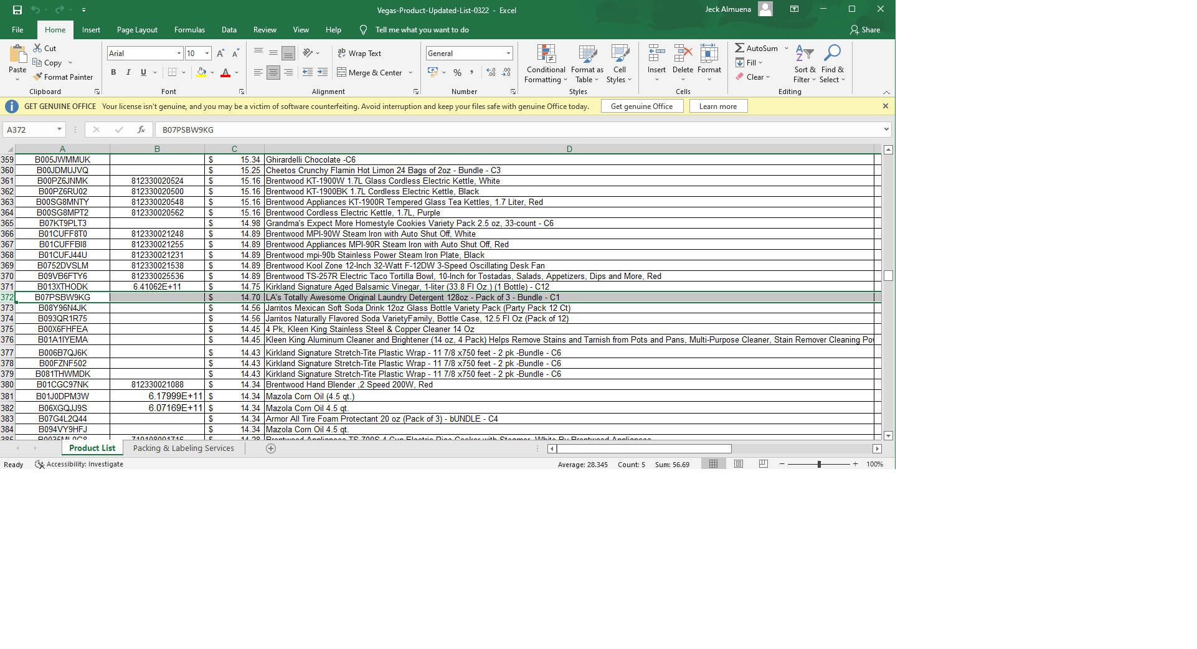The image size is (1197, 649).
Task: Open the Cell Styles gallery
Action: (620, 64)
